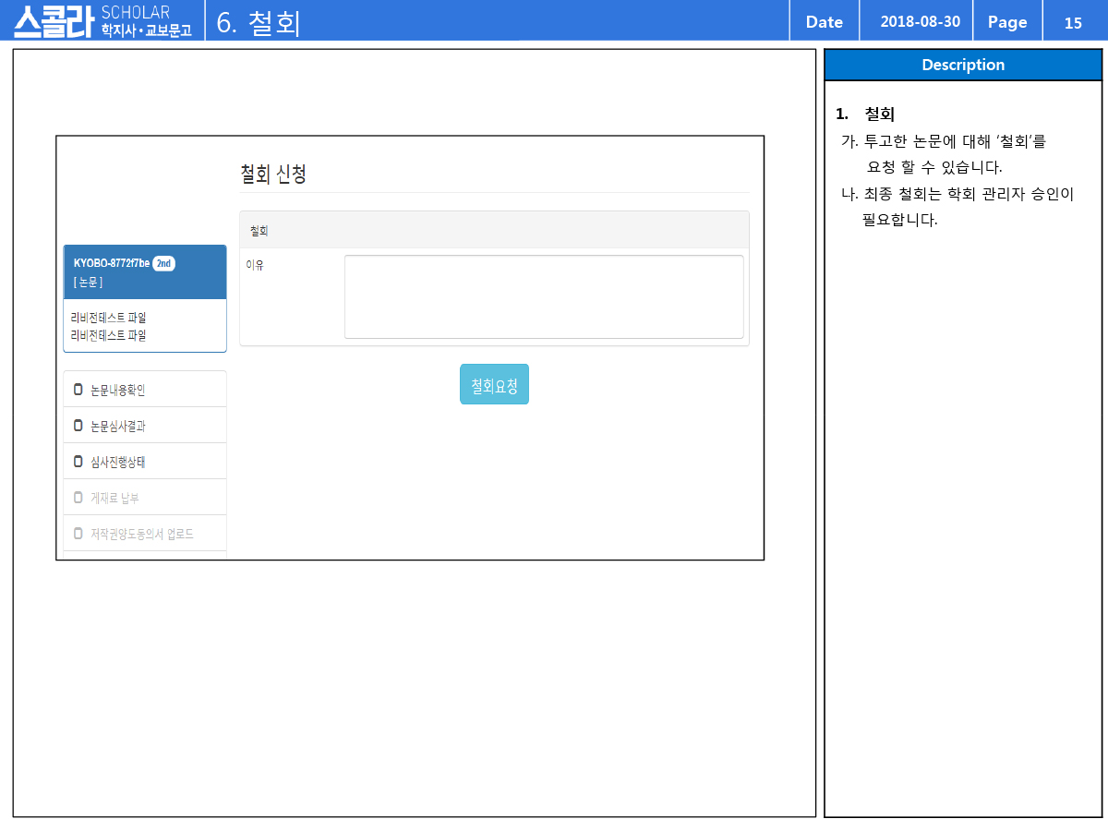This screenshot has width=1108, height=831.
Task: Click the 철회 신청 page heading
Action: 272,174
